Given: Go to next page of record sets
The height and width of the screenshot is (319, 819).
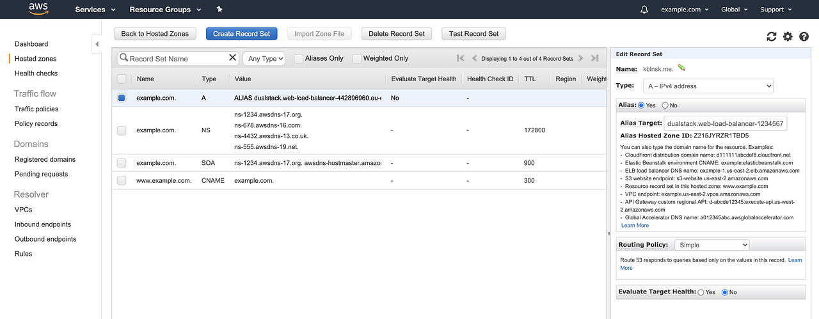Looking at the screenshot, I should [x=580, y=58].
